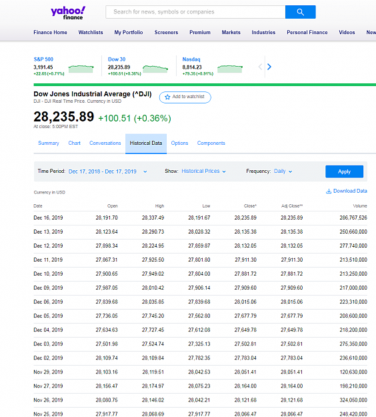Click low value 27,804.00 for Dec 10
Screen dimensions: 376x417
[199, 274]
